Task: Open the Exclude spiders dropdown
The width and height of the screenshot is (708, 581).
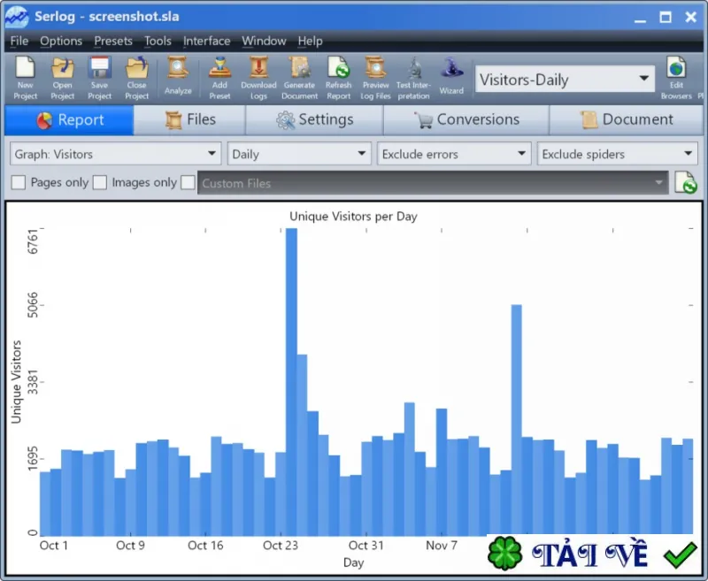Action: click(617, 154)
